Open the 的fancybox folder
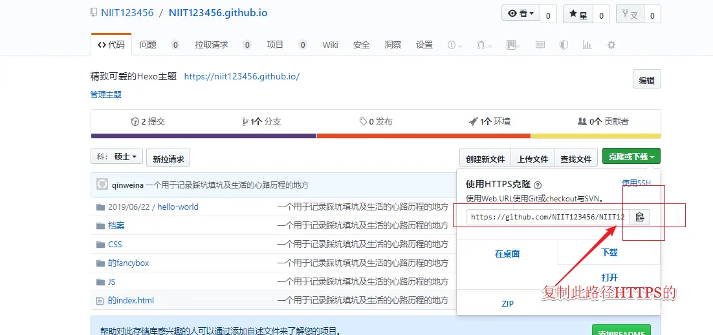The width and height of the screenshot is (713, 335). 128,263
